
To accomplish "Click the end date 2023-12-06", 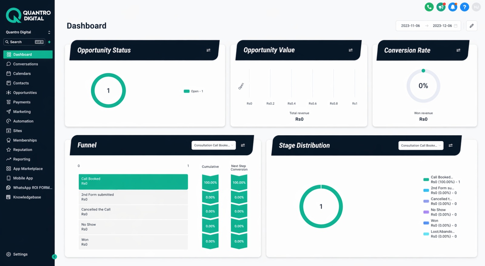I will (442, 26).
